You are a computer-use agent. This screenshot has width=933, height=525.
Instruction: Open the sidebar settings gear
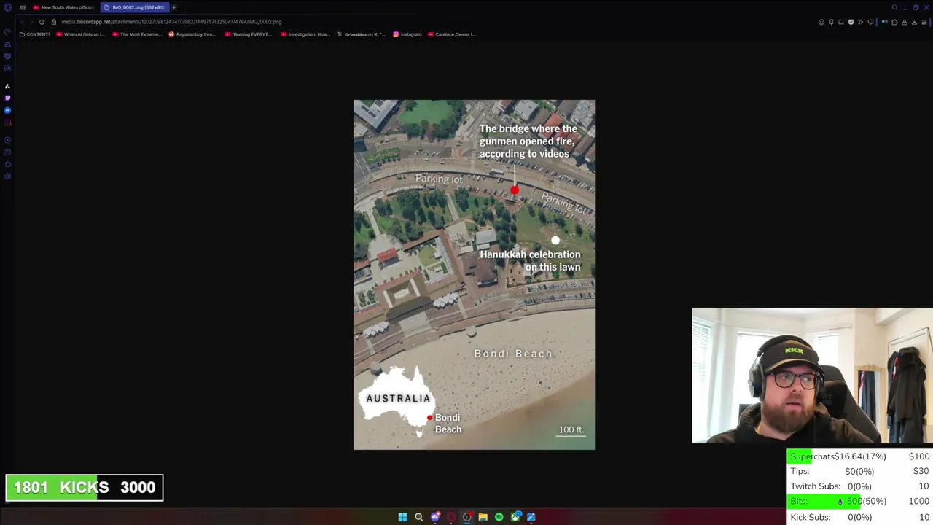(x=7, y=176)
